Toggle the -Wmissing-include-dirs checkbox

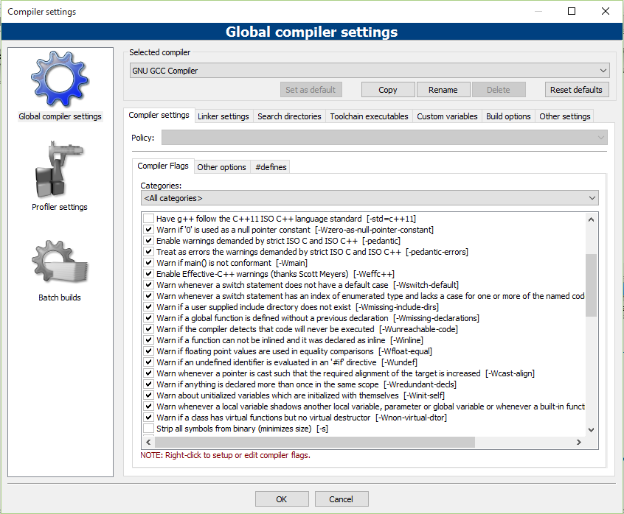(148, 307)
